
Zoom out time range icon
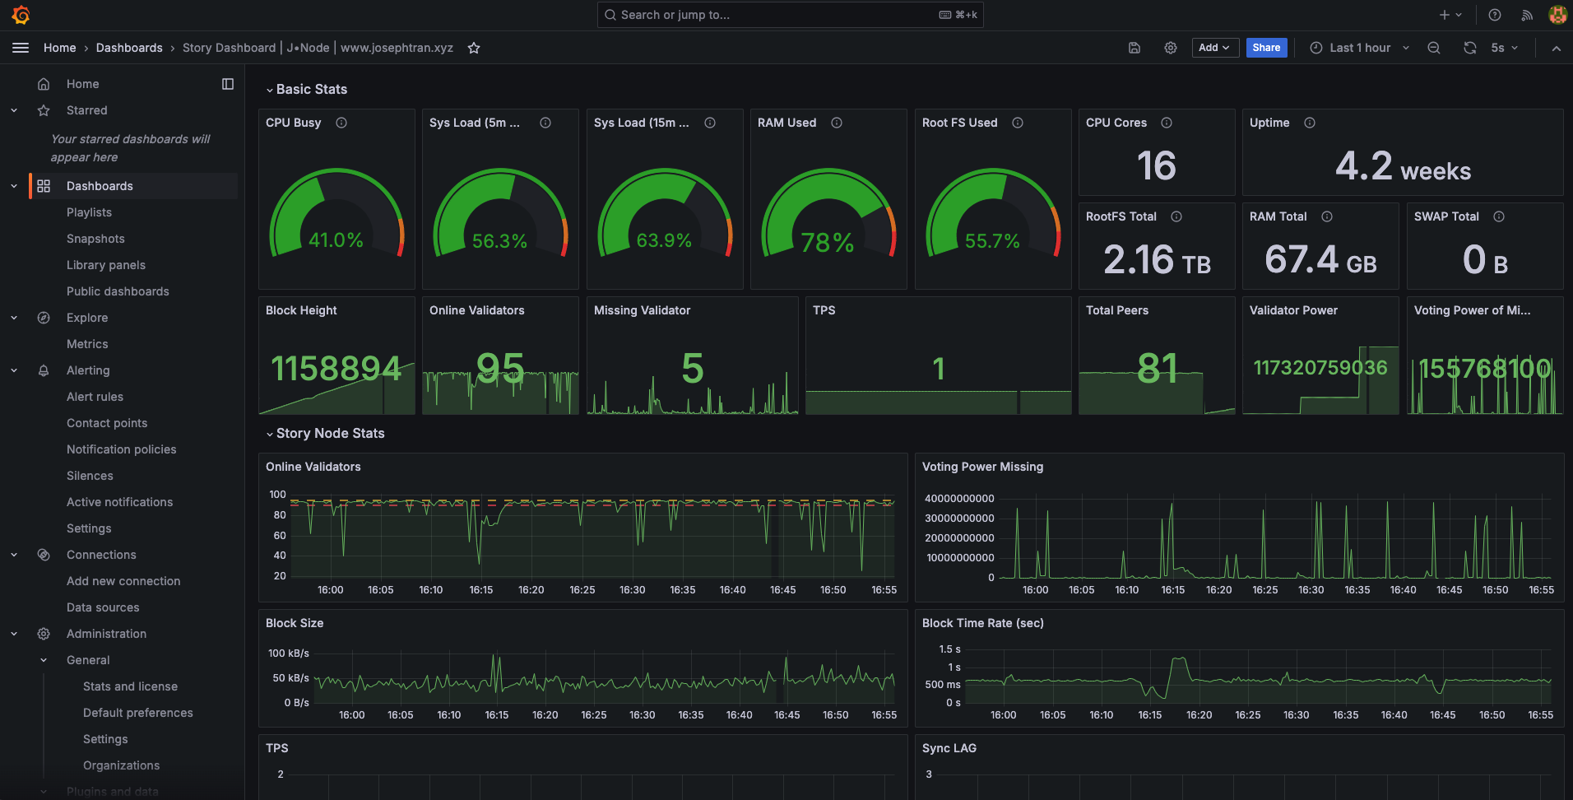(x=1434, y=48)
